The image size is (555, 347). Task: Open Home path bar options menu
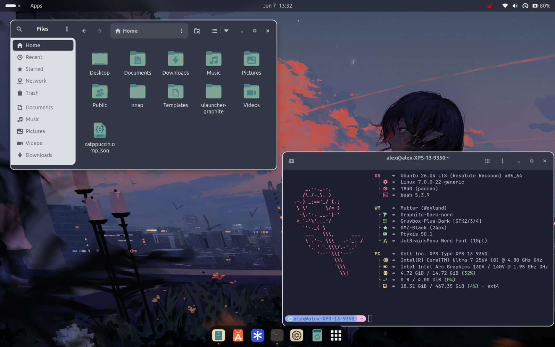tap(181, 31)
